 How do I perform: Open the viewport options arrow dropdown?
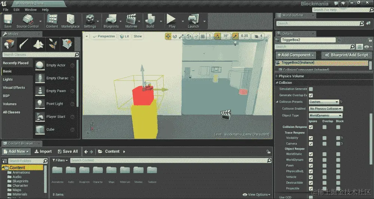87,37
